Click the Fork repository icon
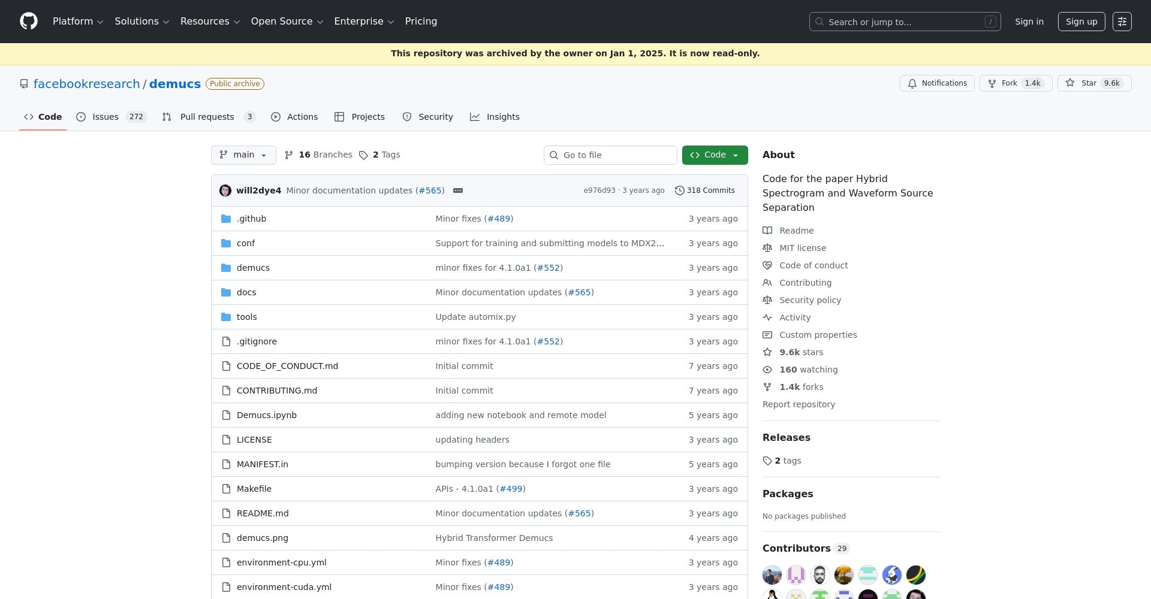The width and height of the screenshot is (1151, 599). click(992, 83)
